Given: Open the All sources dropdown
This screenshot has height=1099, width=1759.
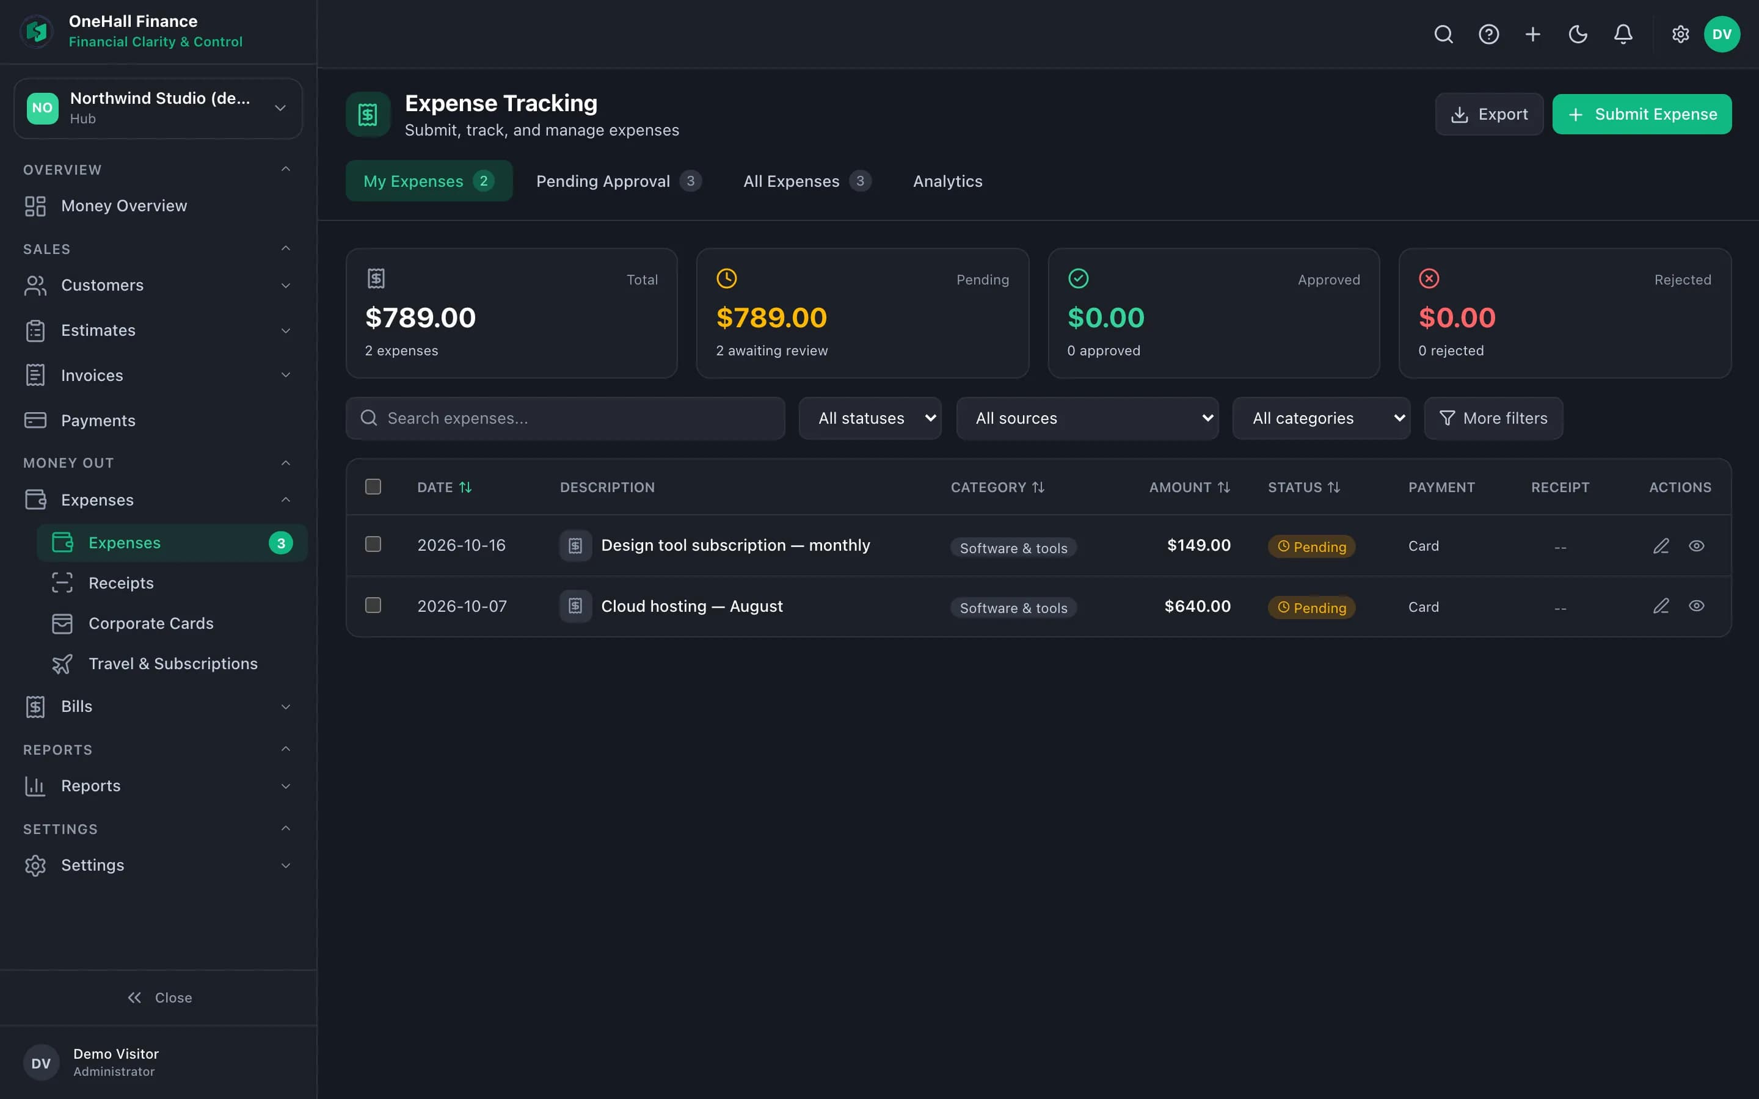Looking at the screenshot, I should pyautogui.click(x=1087, y=418).
